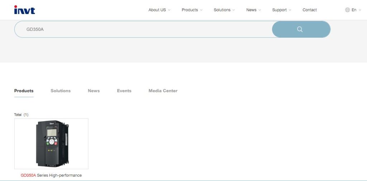Screen dimensions: 367x181
Task: Click the Total (1) results count
Action: point(21,115)
